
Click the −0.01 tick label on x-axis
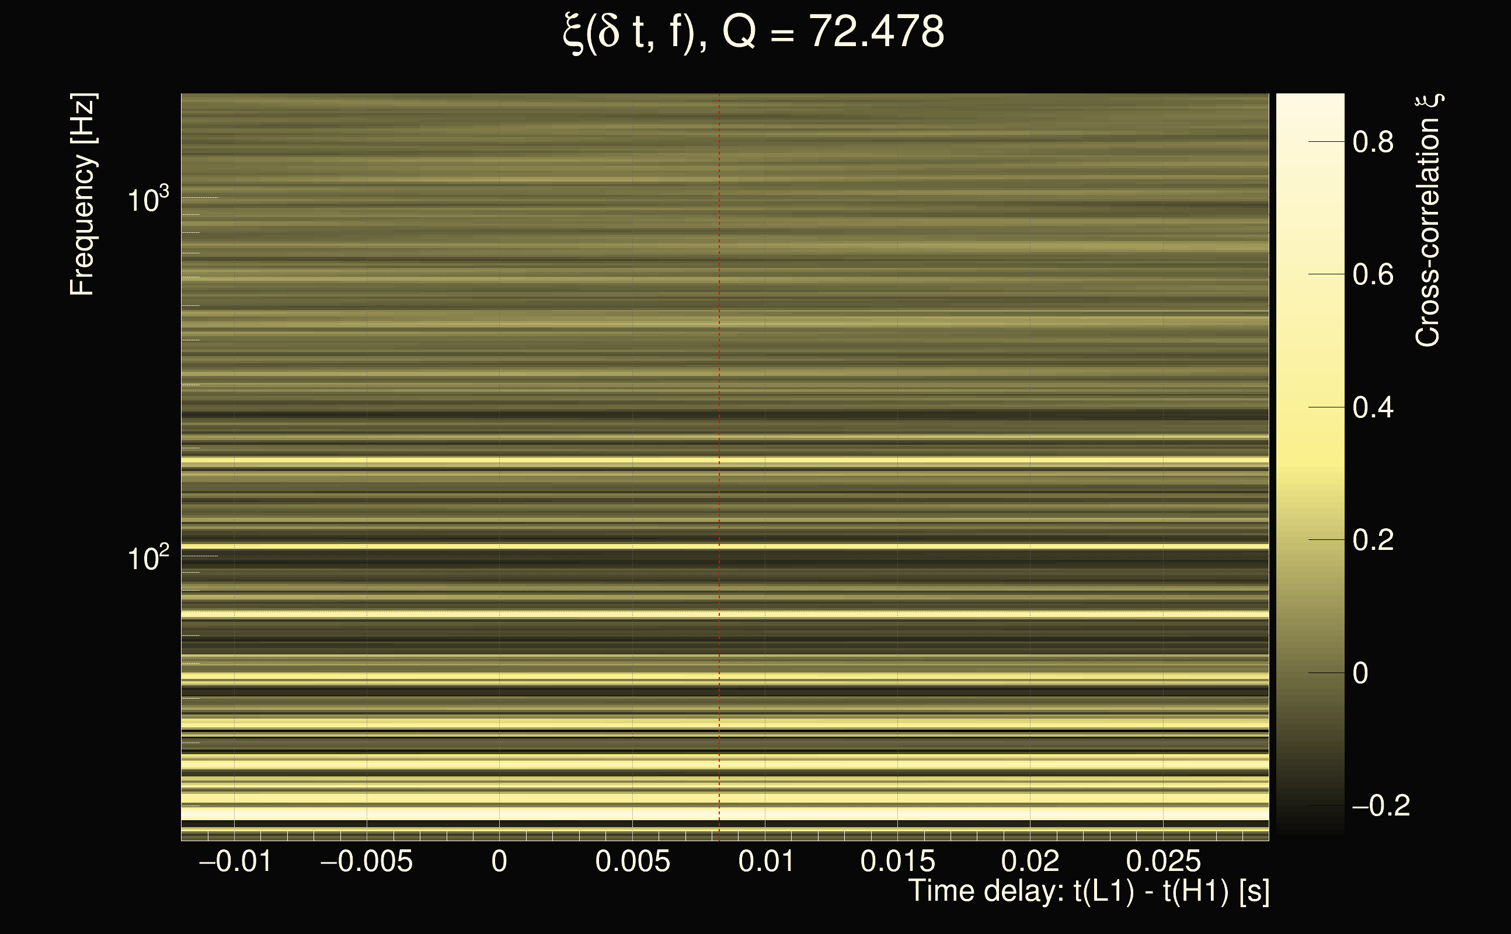(235, 861)
